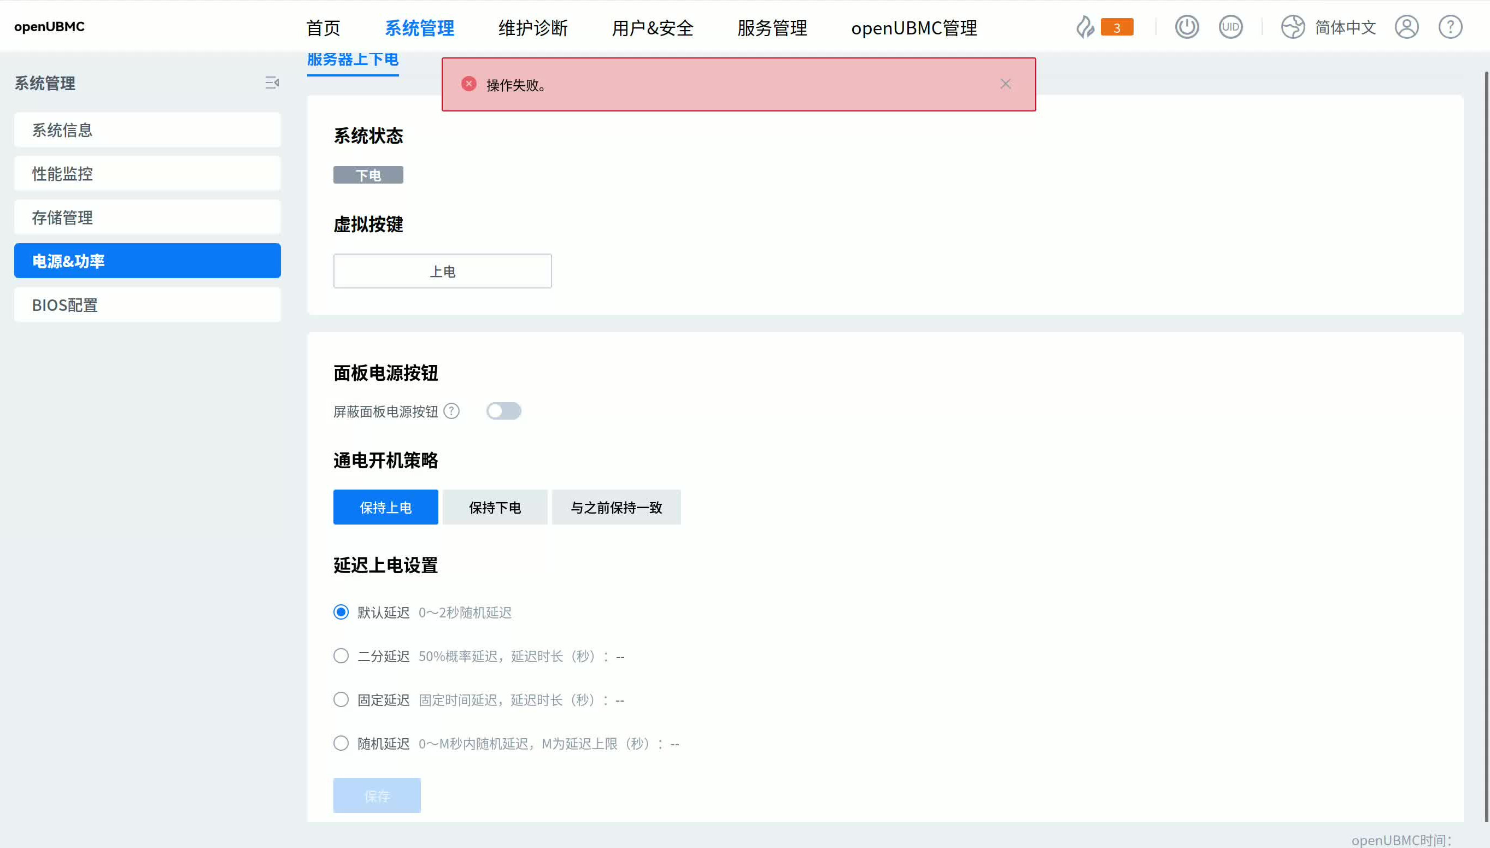Click the language globe icon
The width and height of the screenshot is (1490, 848).
tap(1293, 27)
